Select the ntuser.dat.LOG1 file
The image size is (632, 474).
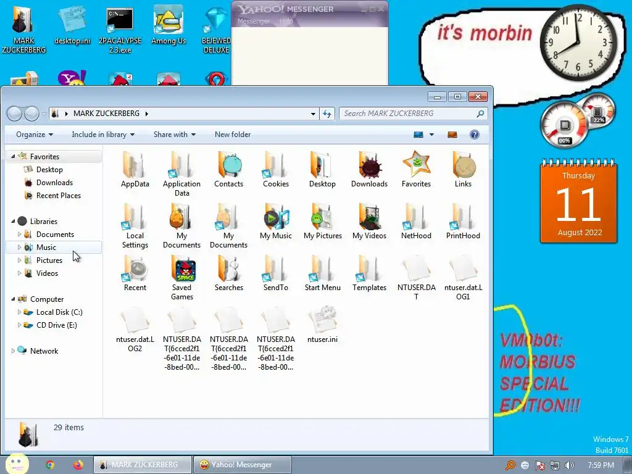463,278
